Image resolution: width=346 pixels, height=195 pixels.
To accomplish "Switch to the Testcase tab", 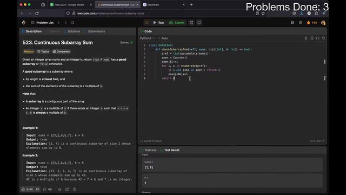I will click(x=149, y=150).
